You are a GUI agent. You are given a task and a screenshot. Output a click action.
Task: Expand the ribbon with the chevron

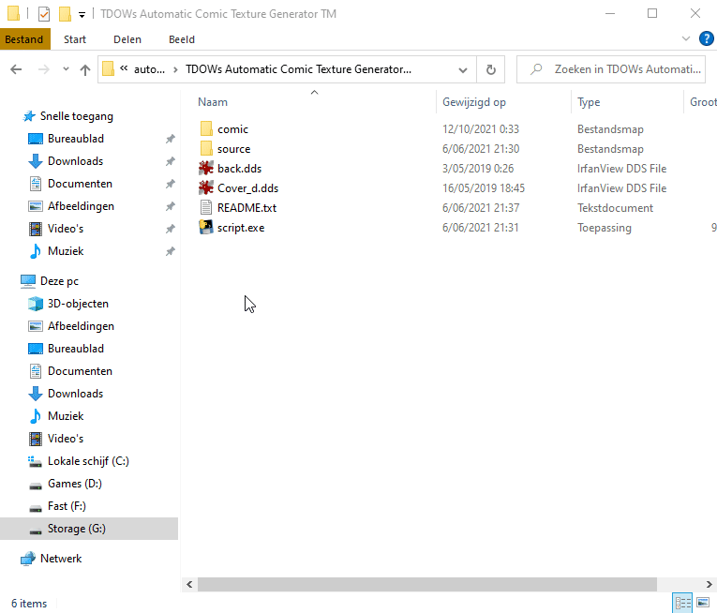pos(686,38)
